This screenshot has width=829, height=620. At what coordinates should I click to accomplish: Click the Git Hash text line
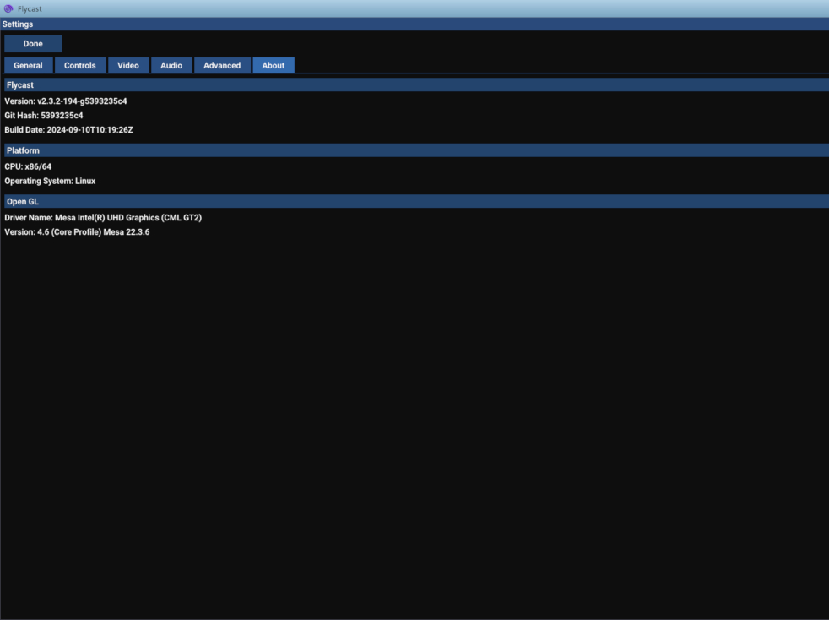coord(44,116)
